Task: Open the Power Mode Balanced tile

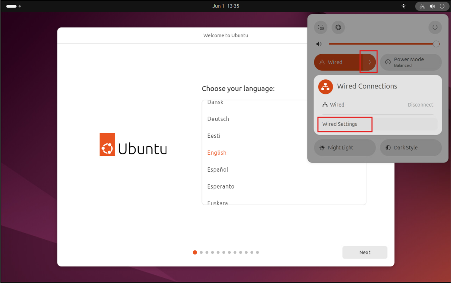Action: pyautogui.click(x=411, y=62)
